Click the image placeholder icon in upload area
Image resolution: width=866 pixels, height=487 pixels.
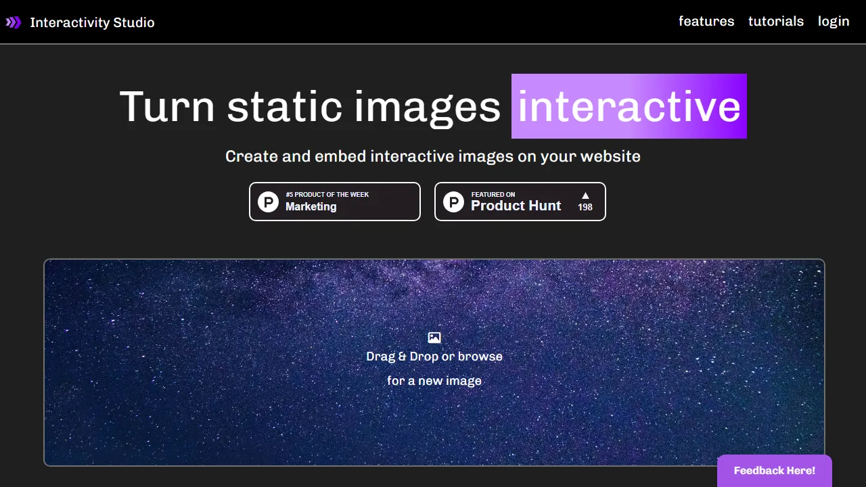pyautogui.click(x=434, y=337)
